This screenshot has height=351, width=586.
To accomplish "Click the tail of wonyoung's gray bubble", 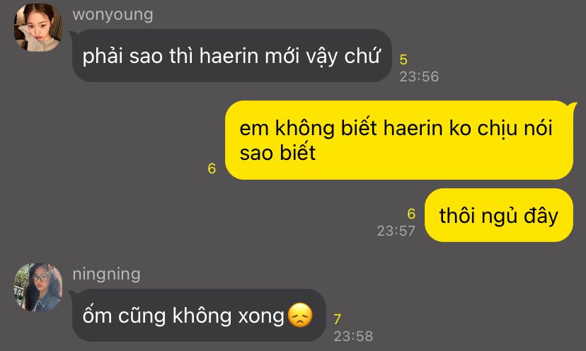I will pyautogui.click(x=74, y=35).
